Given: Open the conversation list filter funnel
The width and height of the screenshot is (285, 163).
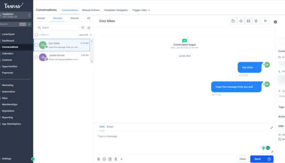Looking at the screenshot, I should 83,28.
